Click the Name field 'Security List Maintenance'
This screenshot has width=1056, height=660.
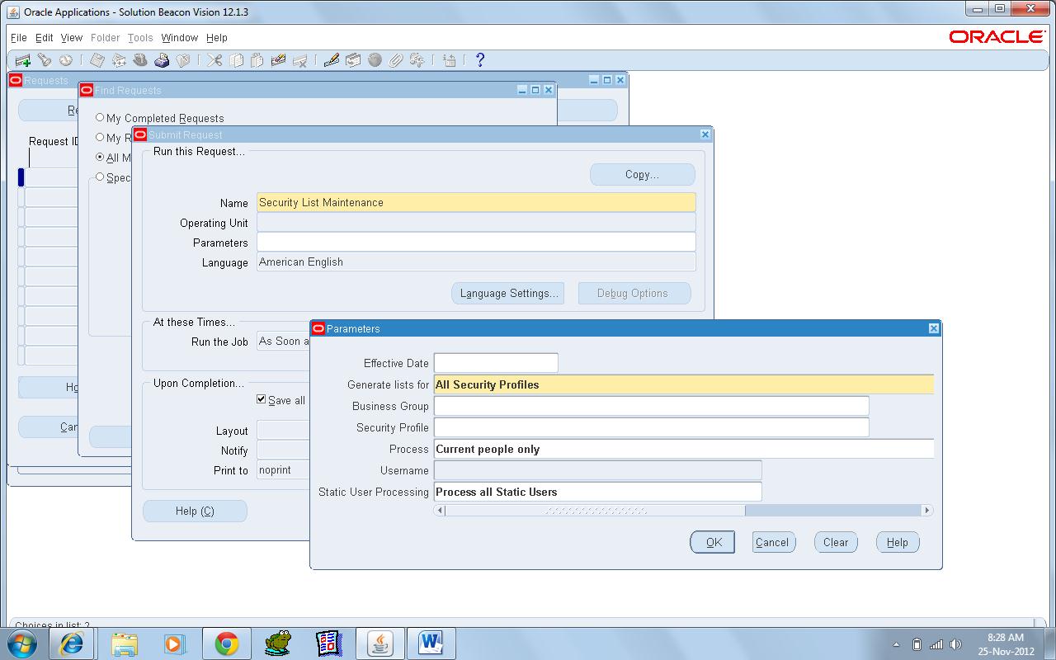coord(476,202)
